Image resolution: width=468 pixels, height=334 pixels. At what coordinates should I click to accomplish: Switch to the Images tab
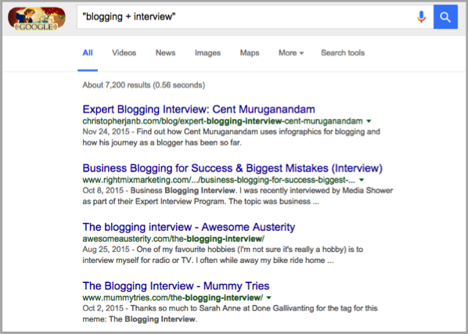(207, 52)
